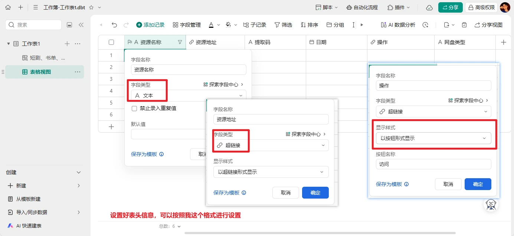
Task: Expand the 超链接 field type dropdown for 资源地址
Action: pyautogui.click(x=271, y=145)
